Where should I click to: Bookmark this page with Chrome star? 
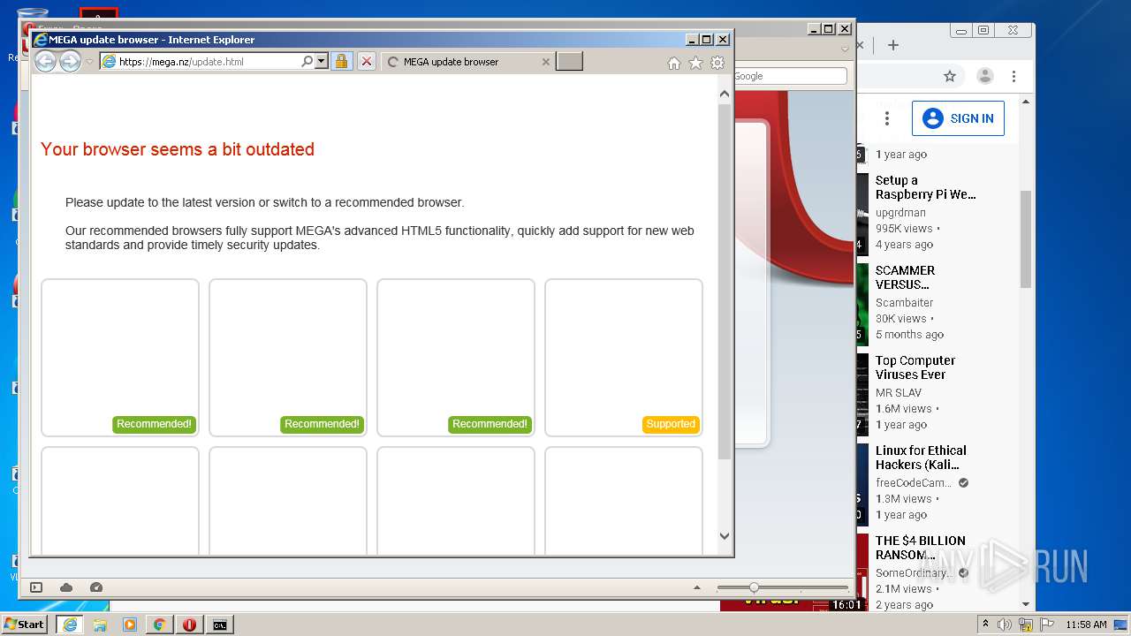click(950, 76)
